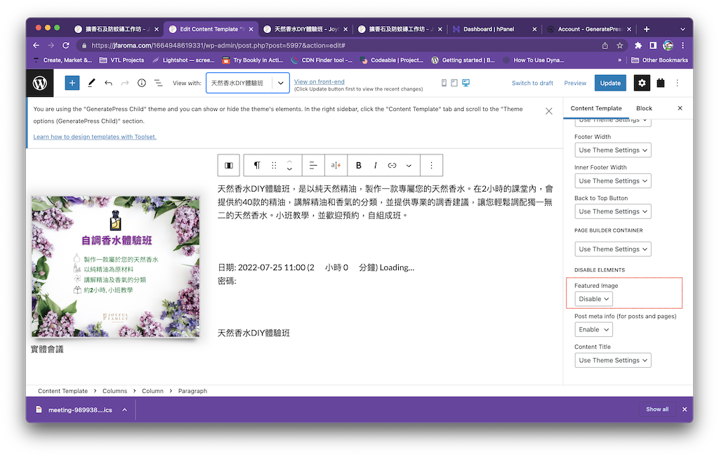
Task: Reload the browser page
Action: tap(66, 46)
